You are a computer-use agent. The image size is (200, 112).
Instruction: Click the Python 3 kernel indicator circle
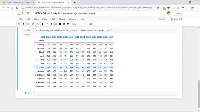(x=182, y=19)
